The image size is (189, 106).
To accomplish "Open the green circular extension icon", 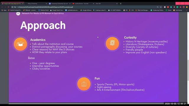I will point(171,7).
